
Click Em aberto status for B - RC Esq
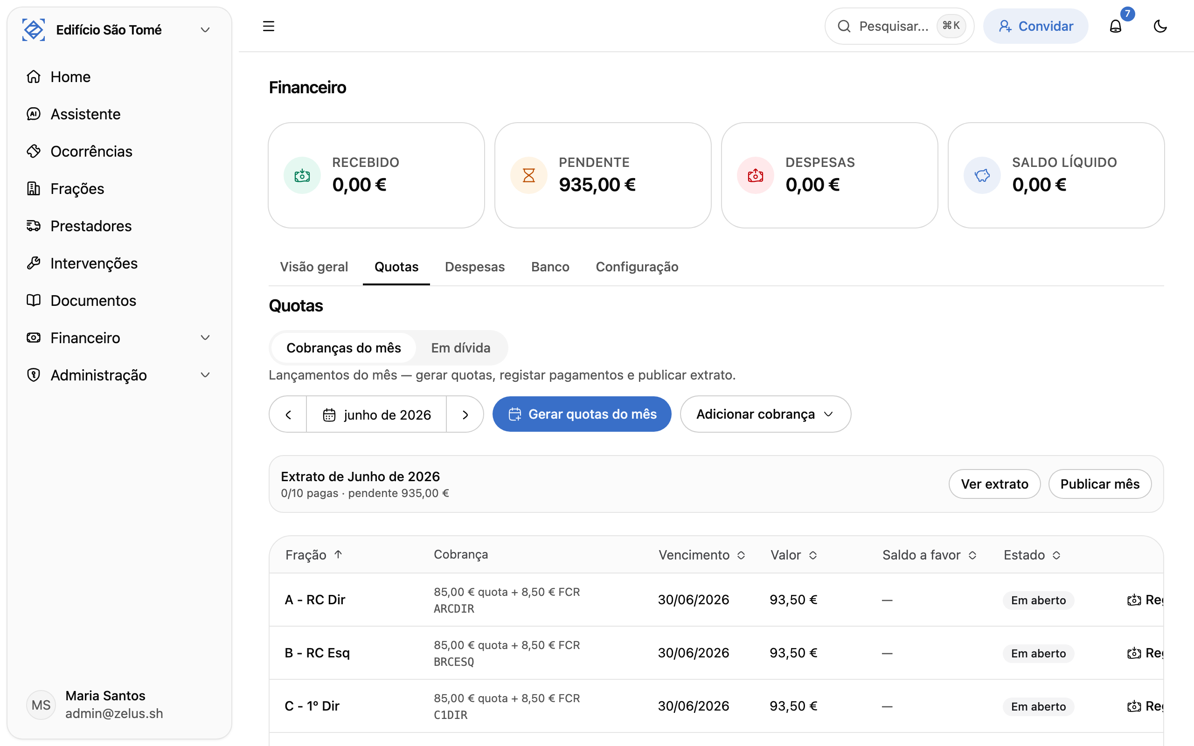[1038, 654]
